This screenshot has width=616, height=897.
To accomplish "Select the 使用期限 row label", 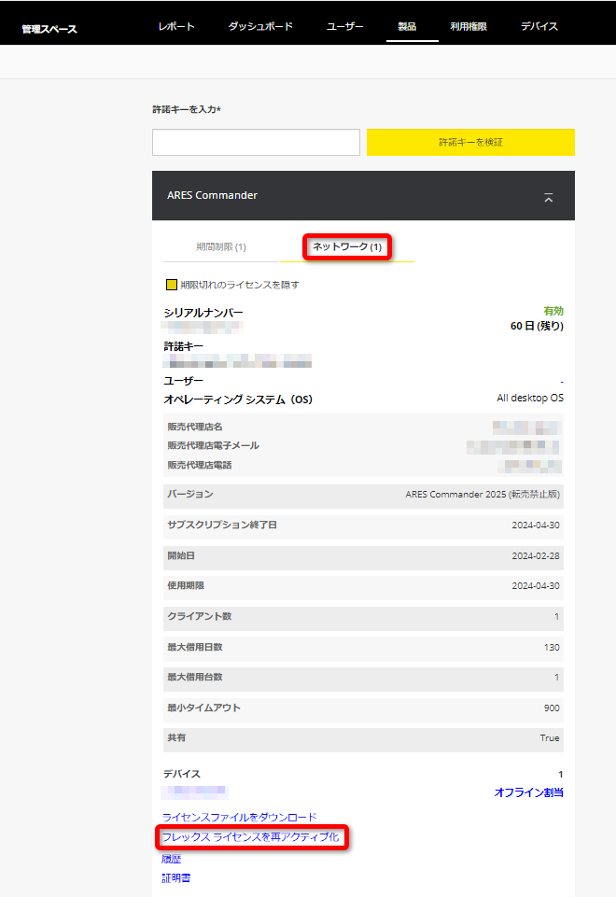I will [x=186, y=585].
